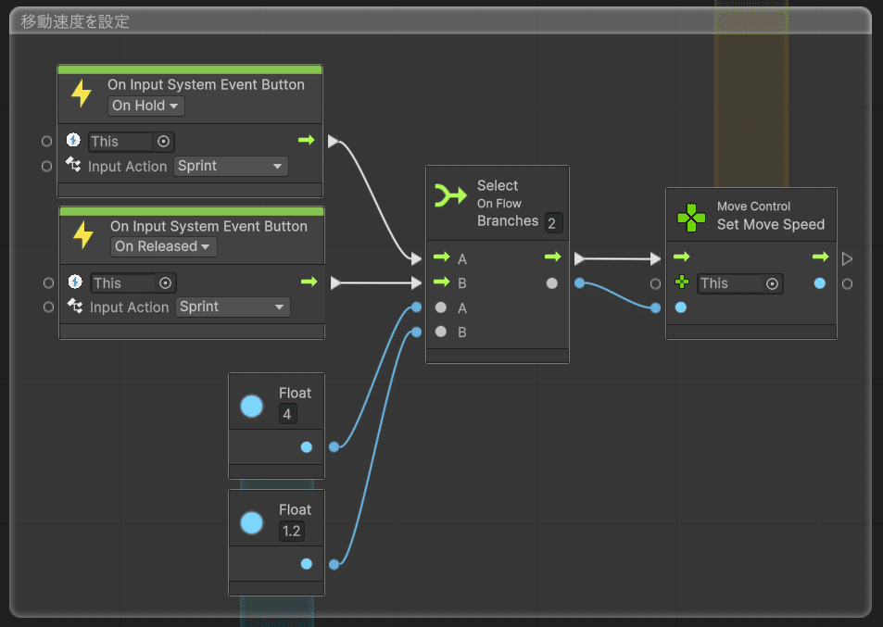Screen dimensions: 883x627
Task: Click flow input arrow A on Select On Flow
Action: coord(441,257)
